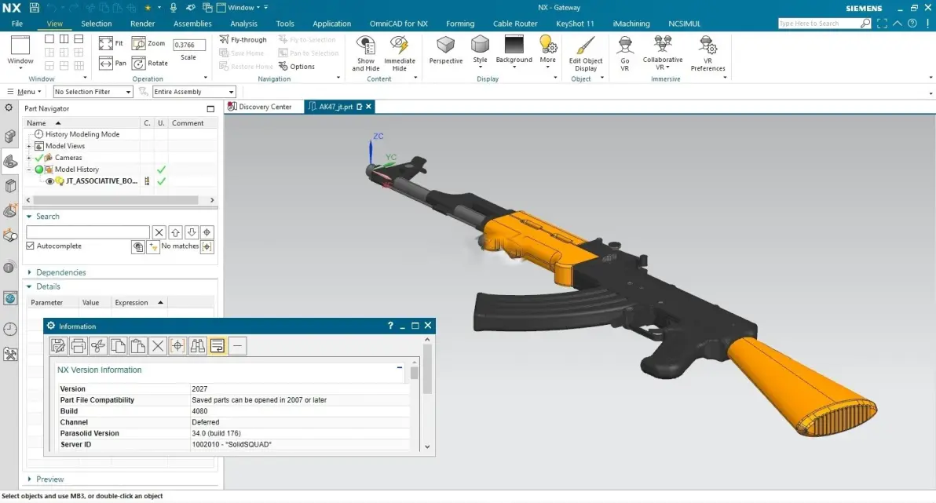Toggle the Autocomplete checkbox
The image size is (936, 503).
31,246
